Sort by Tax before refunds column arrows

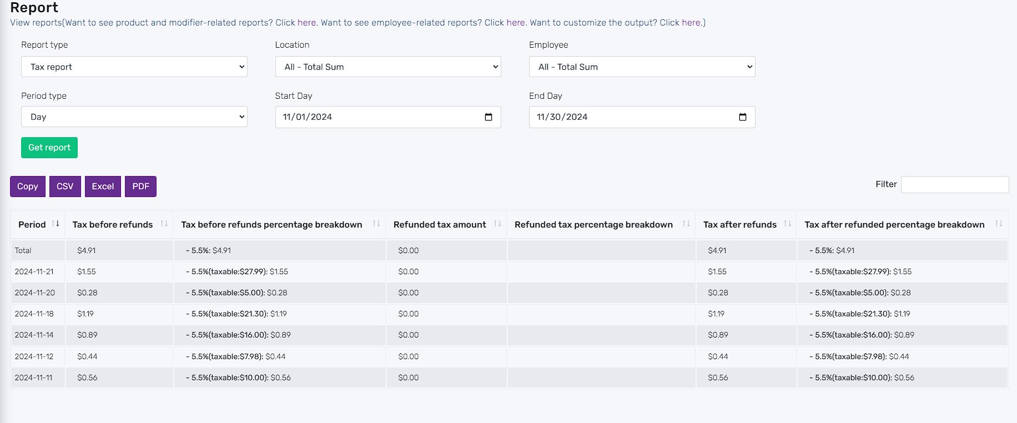pyautogui.click(x=164, y=224)
